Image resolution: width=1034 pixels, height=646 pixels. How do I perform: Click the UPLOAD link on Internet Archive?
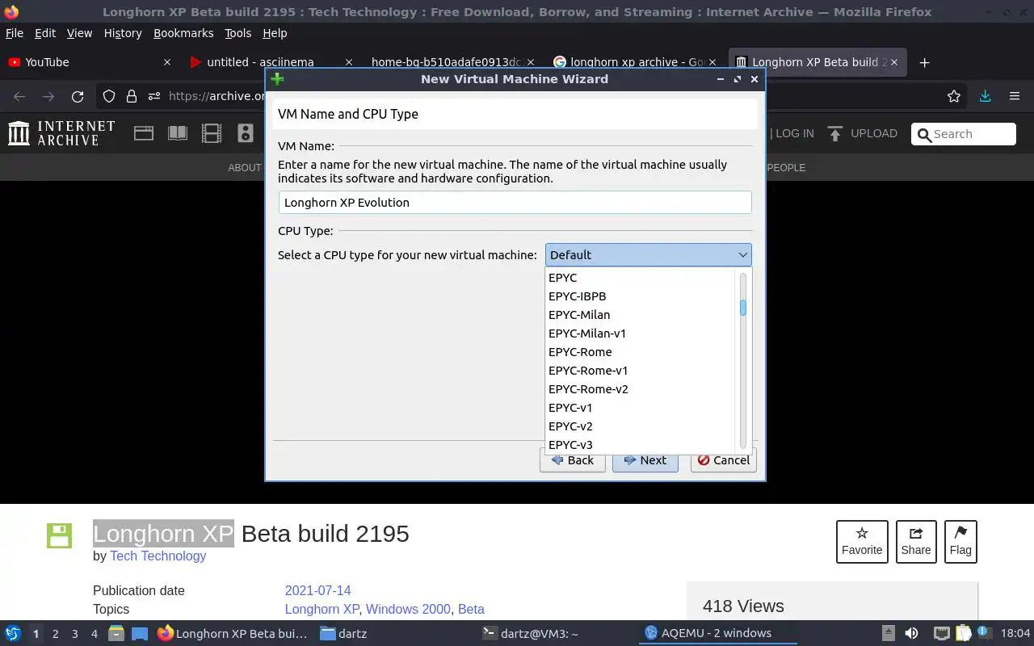[862, 133]
